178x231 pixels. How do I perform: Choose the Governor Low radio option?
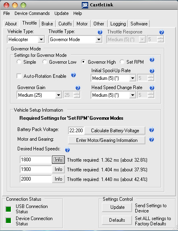tap(45, 62)
